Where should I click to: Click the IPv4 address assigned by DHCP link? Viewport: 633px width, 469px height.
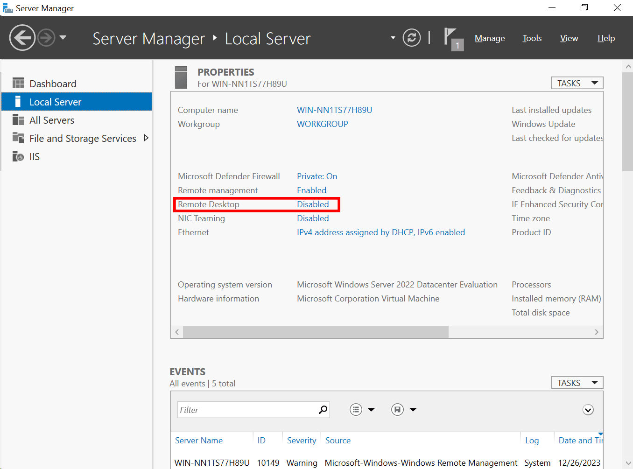click(381, 232)
